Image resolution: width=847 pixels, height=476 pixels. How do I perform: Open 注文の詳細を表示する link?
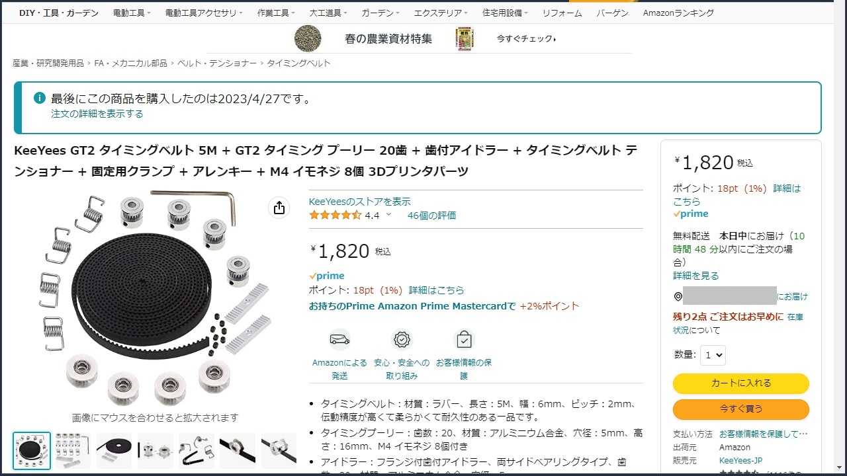pyautogui.click(x=97, y=114)
